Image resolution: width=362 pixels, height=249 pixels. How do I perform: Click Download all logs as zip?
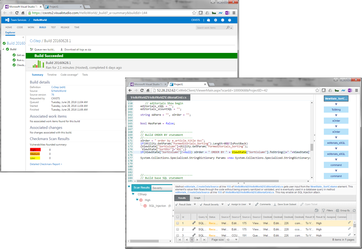[76, 50]
